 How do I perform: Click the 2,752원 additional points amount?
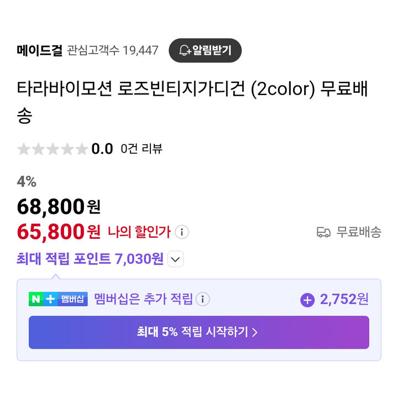[x=344, y=299]
